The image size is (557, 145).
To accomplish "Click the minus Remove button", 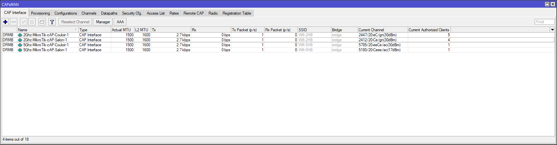I will point(14,22).
